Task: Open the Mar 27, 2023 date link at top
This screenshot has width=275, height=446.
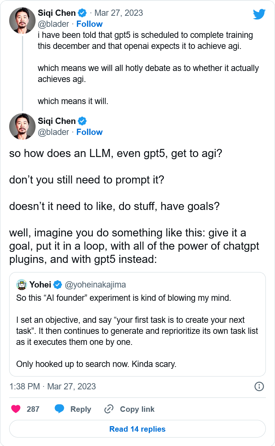Action: (118, 13)
